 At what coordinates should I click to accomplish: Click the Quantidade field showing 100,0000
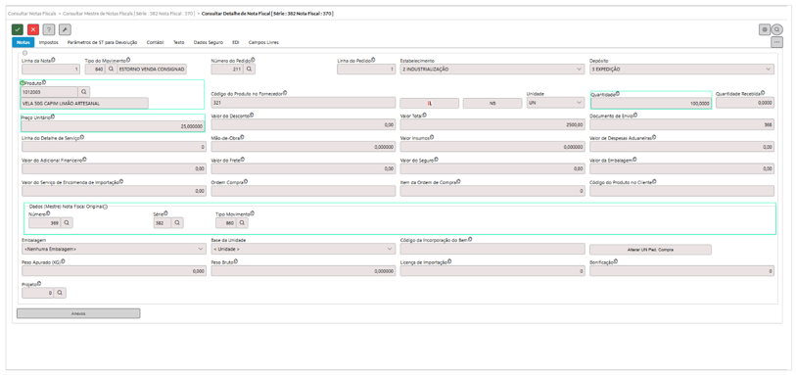651,103
